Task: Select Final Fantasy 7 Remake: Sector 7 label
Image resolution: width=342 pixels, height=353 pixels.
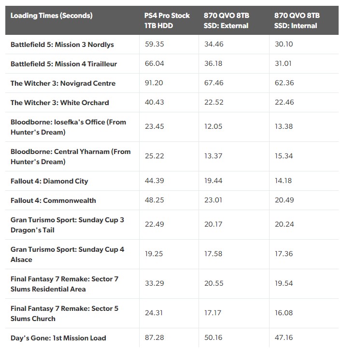Action: coord(64,284)
